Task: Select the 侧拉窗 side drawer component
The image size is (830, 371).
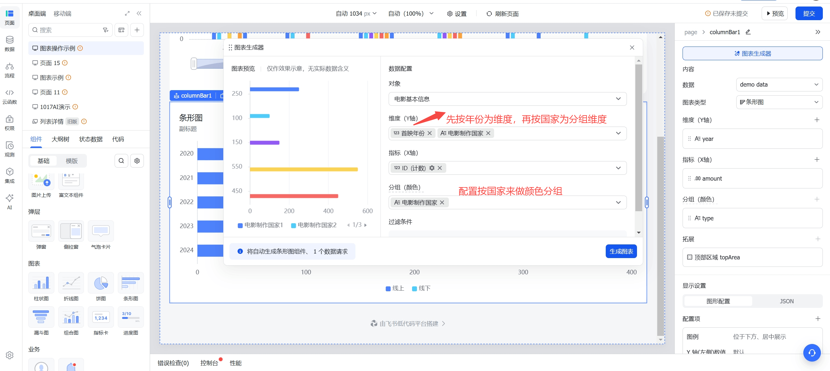Action: (71, 235)
